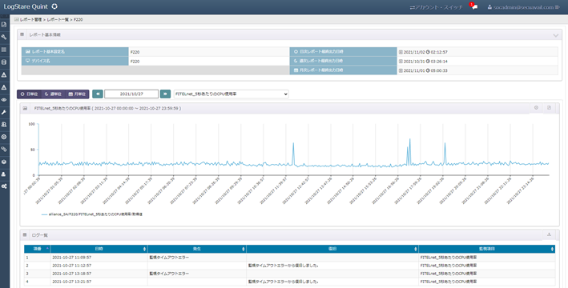Viewport: 568px width, 288px height.
Task: Click the upper warning triangle sidebar icon
Action: [x=4, y=75]
